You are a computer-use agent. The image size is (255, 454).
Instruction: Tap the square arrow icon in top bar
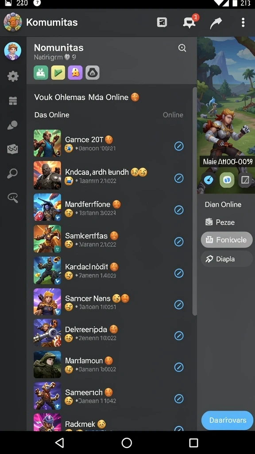tap(162, 22)
